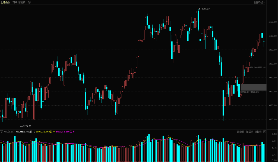This screenshot has width=278, height=162.
Task: Open chart settings gear next to 上证指数
Action: click(x=29, y=2)
